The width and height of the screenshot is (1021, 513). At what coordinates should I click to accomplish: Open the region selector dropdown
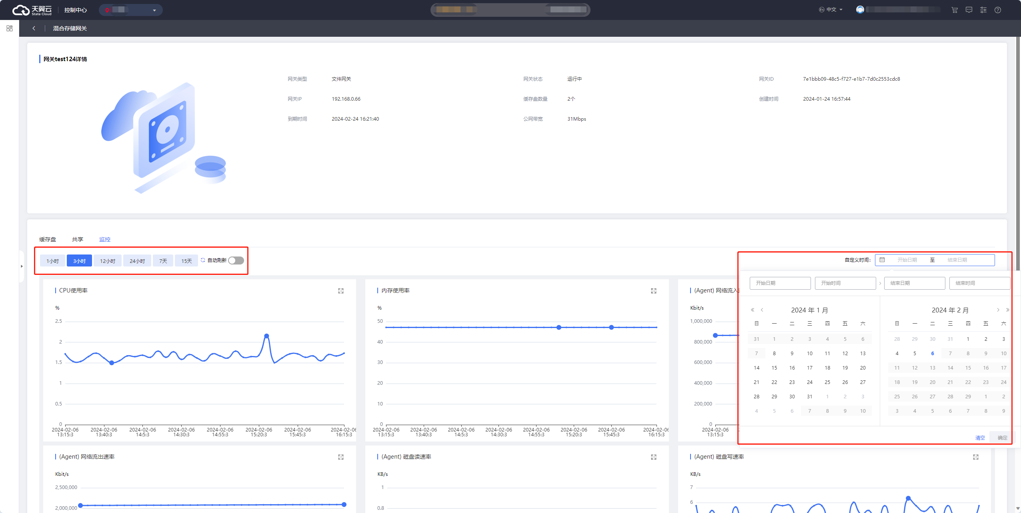tap(130, 10)
